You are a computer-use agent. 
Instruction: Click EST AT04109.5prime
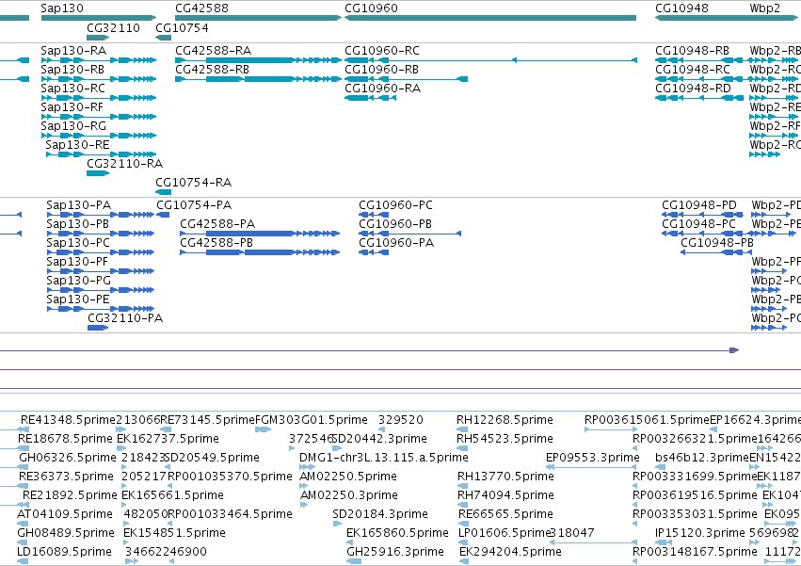coord(64,514)
